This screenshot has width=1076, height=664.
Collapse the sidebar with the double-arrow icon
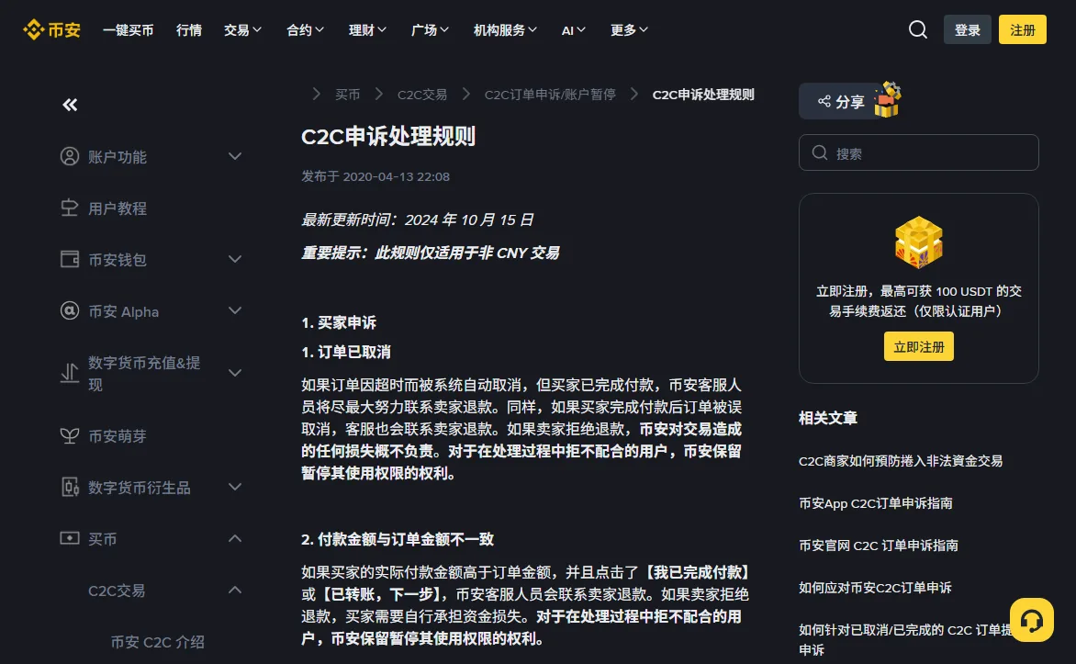point(70,105)
